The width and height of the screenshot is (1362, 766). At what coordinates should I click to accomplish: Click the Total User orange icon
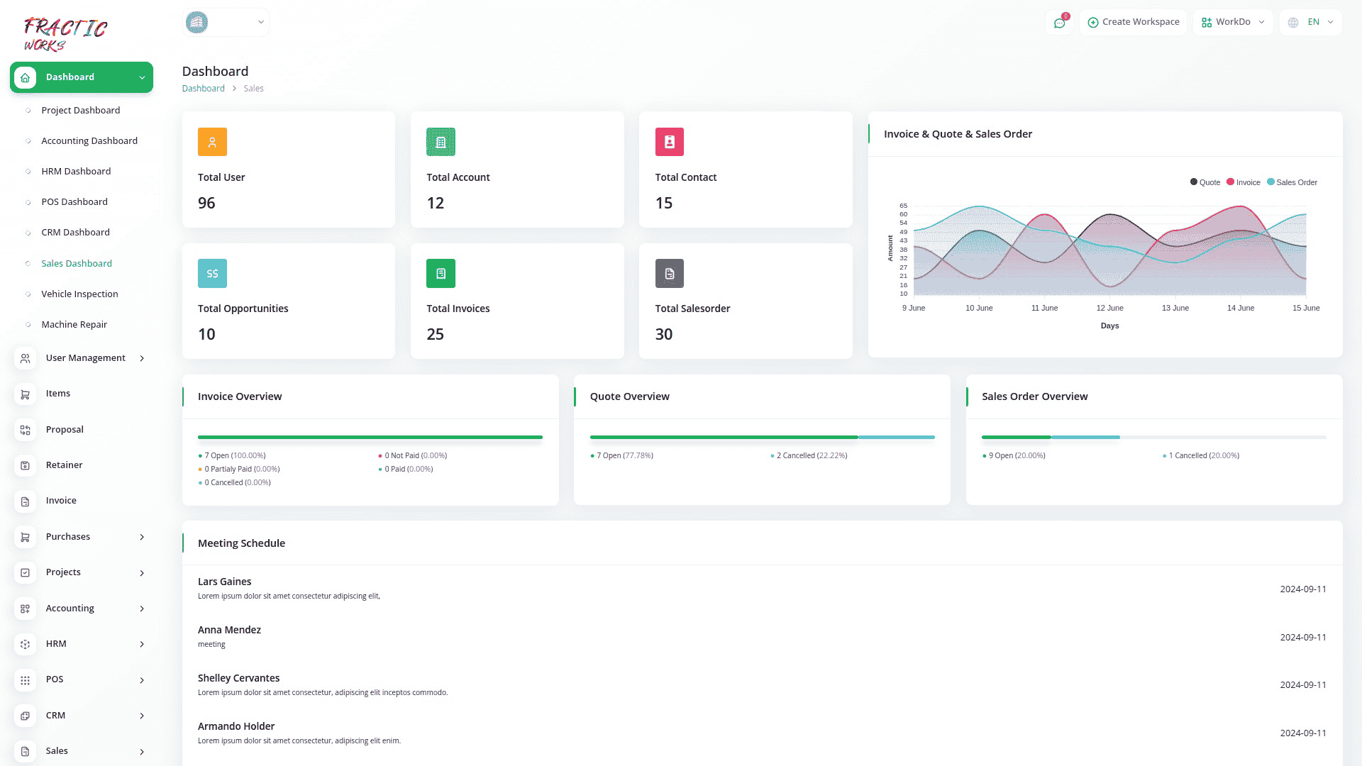coord(212,142)
